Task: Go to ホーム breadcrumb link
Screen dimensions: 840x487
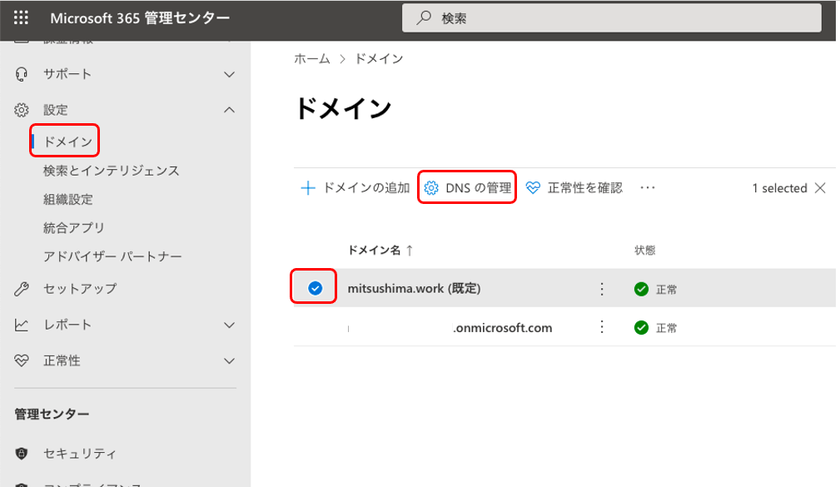Action: tap(312, 59)
